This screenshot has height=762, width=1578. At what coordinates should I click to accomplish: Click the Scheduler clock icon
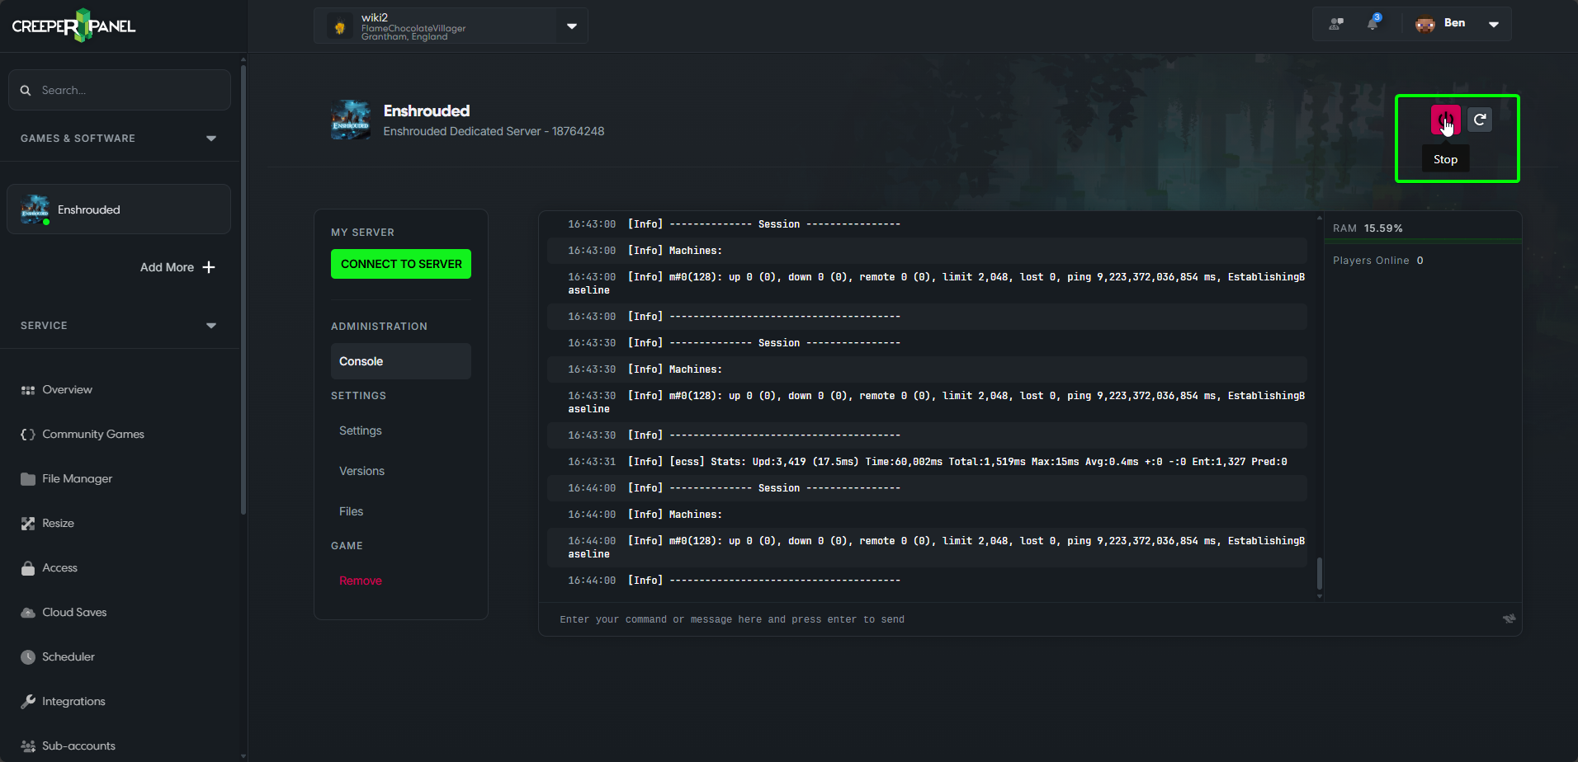pos(28,657)
